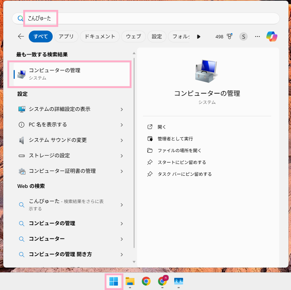
Task: Open the three-dot options menu
Action: point(257,36)
